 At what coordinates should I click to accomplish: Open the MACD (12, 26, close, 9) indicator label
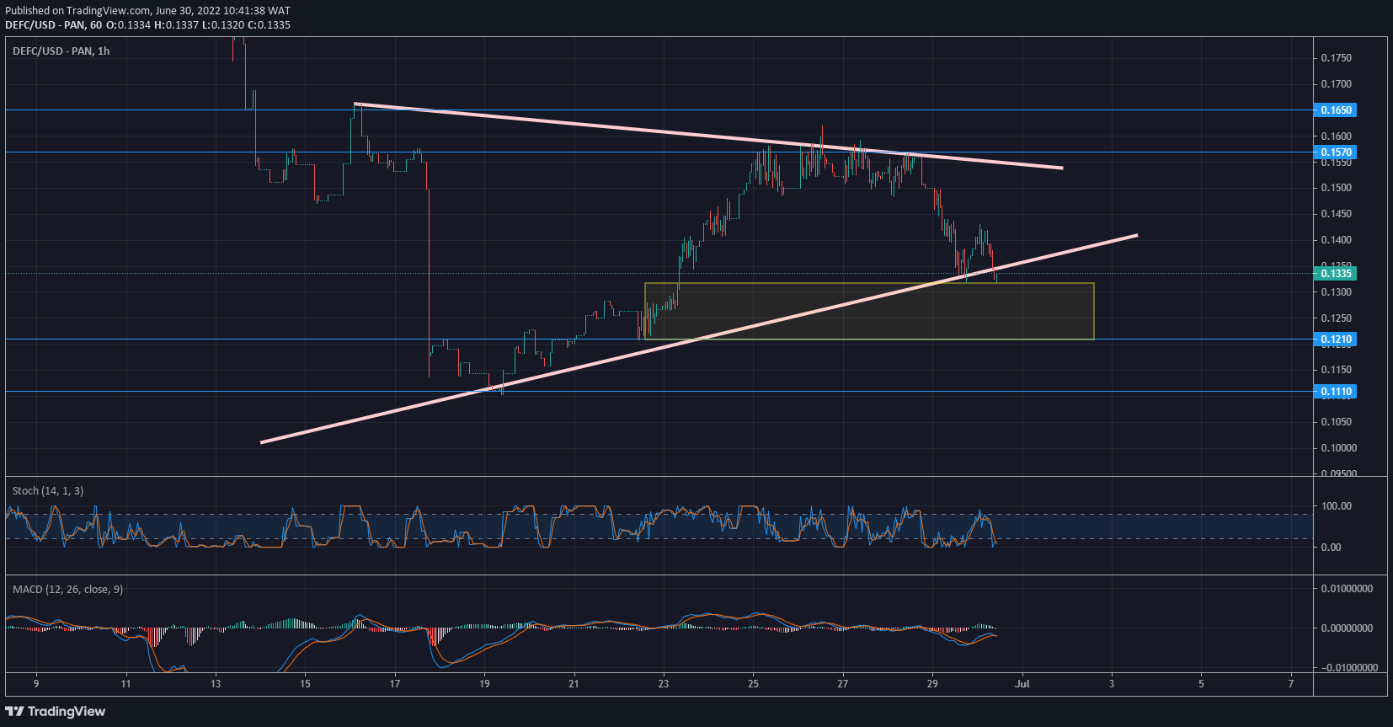tap(67, 590)
